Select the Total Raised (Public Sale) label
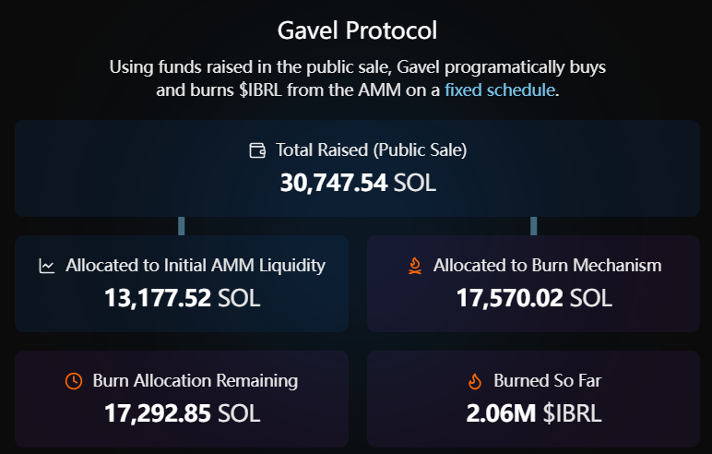This screenshot has width=712, height=454. (369, 149)
